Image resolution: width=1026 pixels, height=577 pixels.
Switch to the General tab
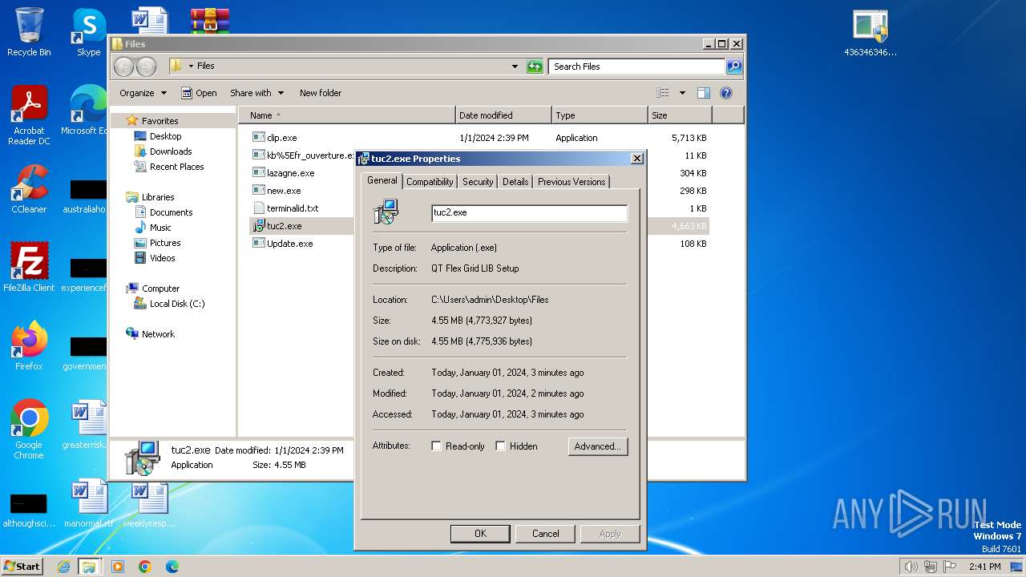[382, 180]
